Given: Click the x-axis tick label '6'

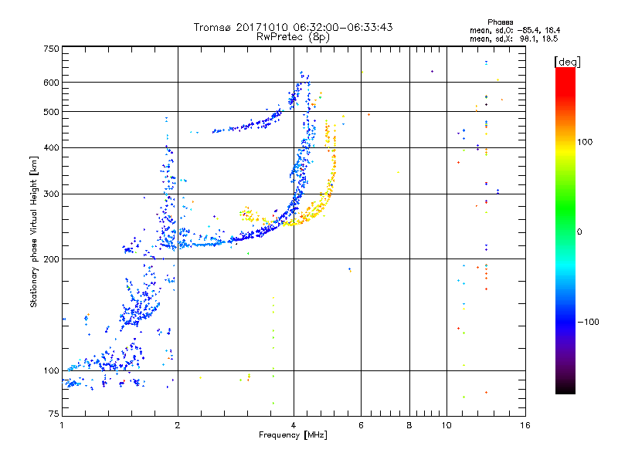Looking at the screenshot, I should pos(361,425).
